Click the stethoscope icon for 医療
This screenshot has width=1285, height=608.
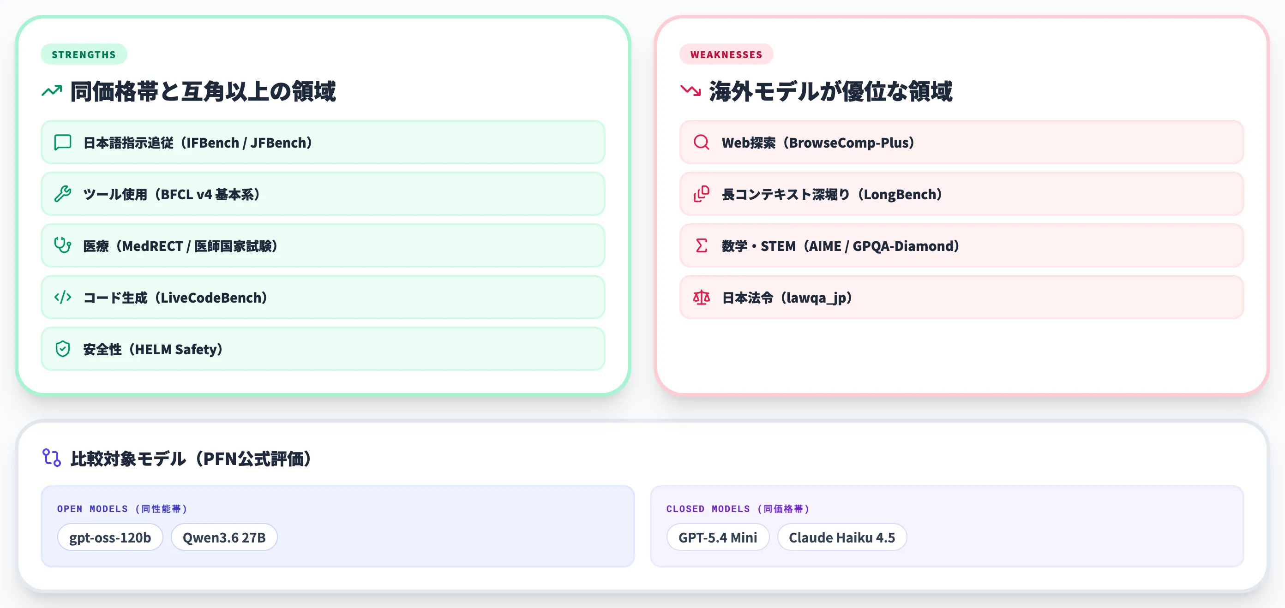click(63, 246)
